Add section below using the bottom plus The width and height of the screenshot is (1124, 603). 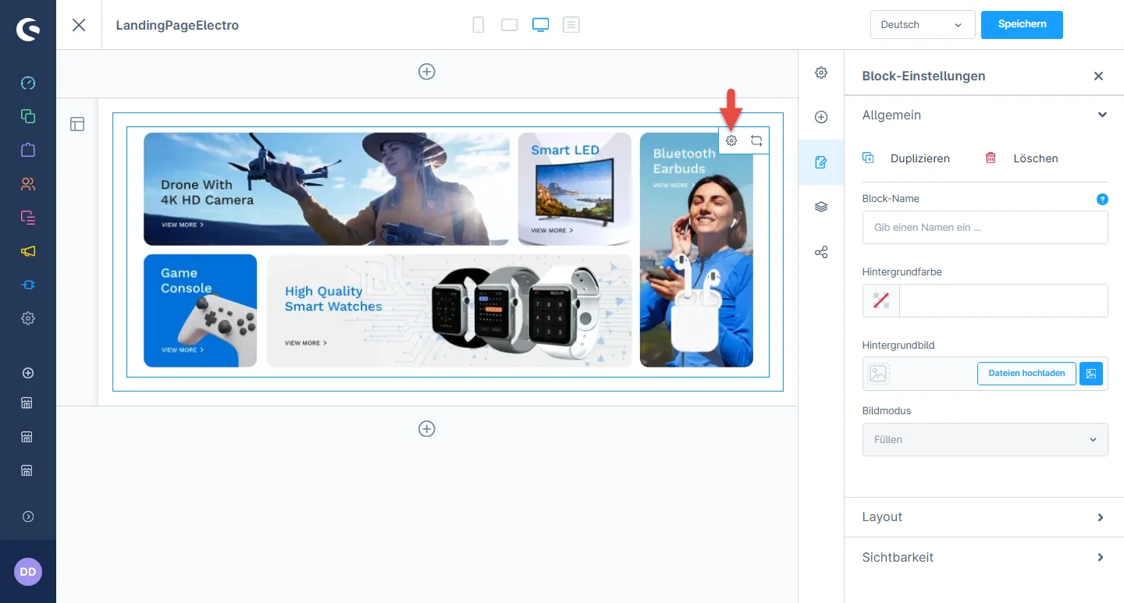click(427, 429)
